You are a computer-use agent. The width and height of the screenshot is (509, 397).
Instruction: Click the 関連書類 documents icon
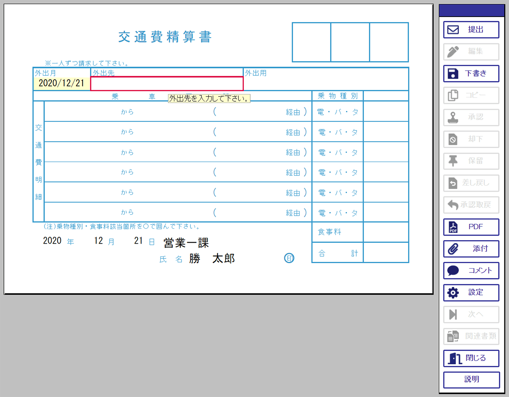453,336
